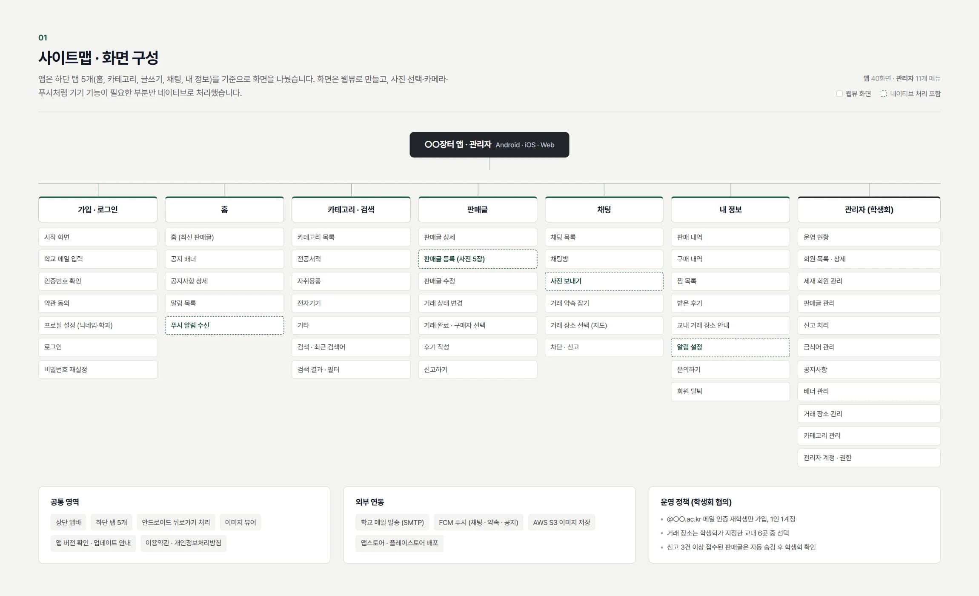Click the 하단 탭 5개 chip
Screen dimensions: 979x596
coord(112,522)
